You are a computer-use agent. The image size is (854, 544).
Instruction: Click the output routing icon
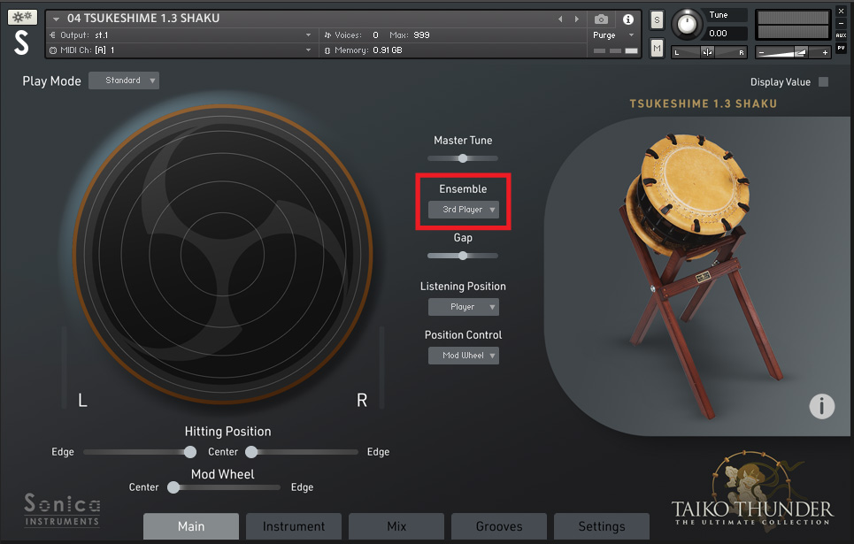pyautogui.click(x=53, y=34)
